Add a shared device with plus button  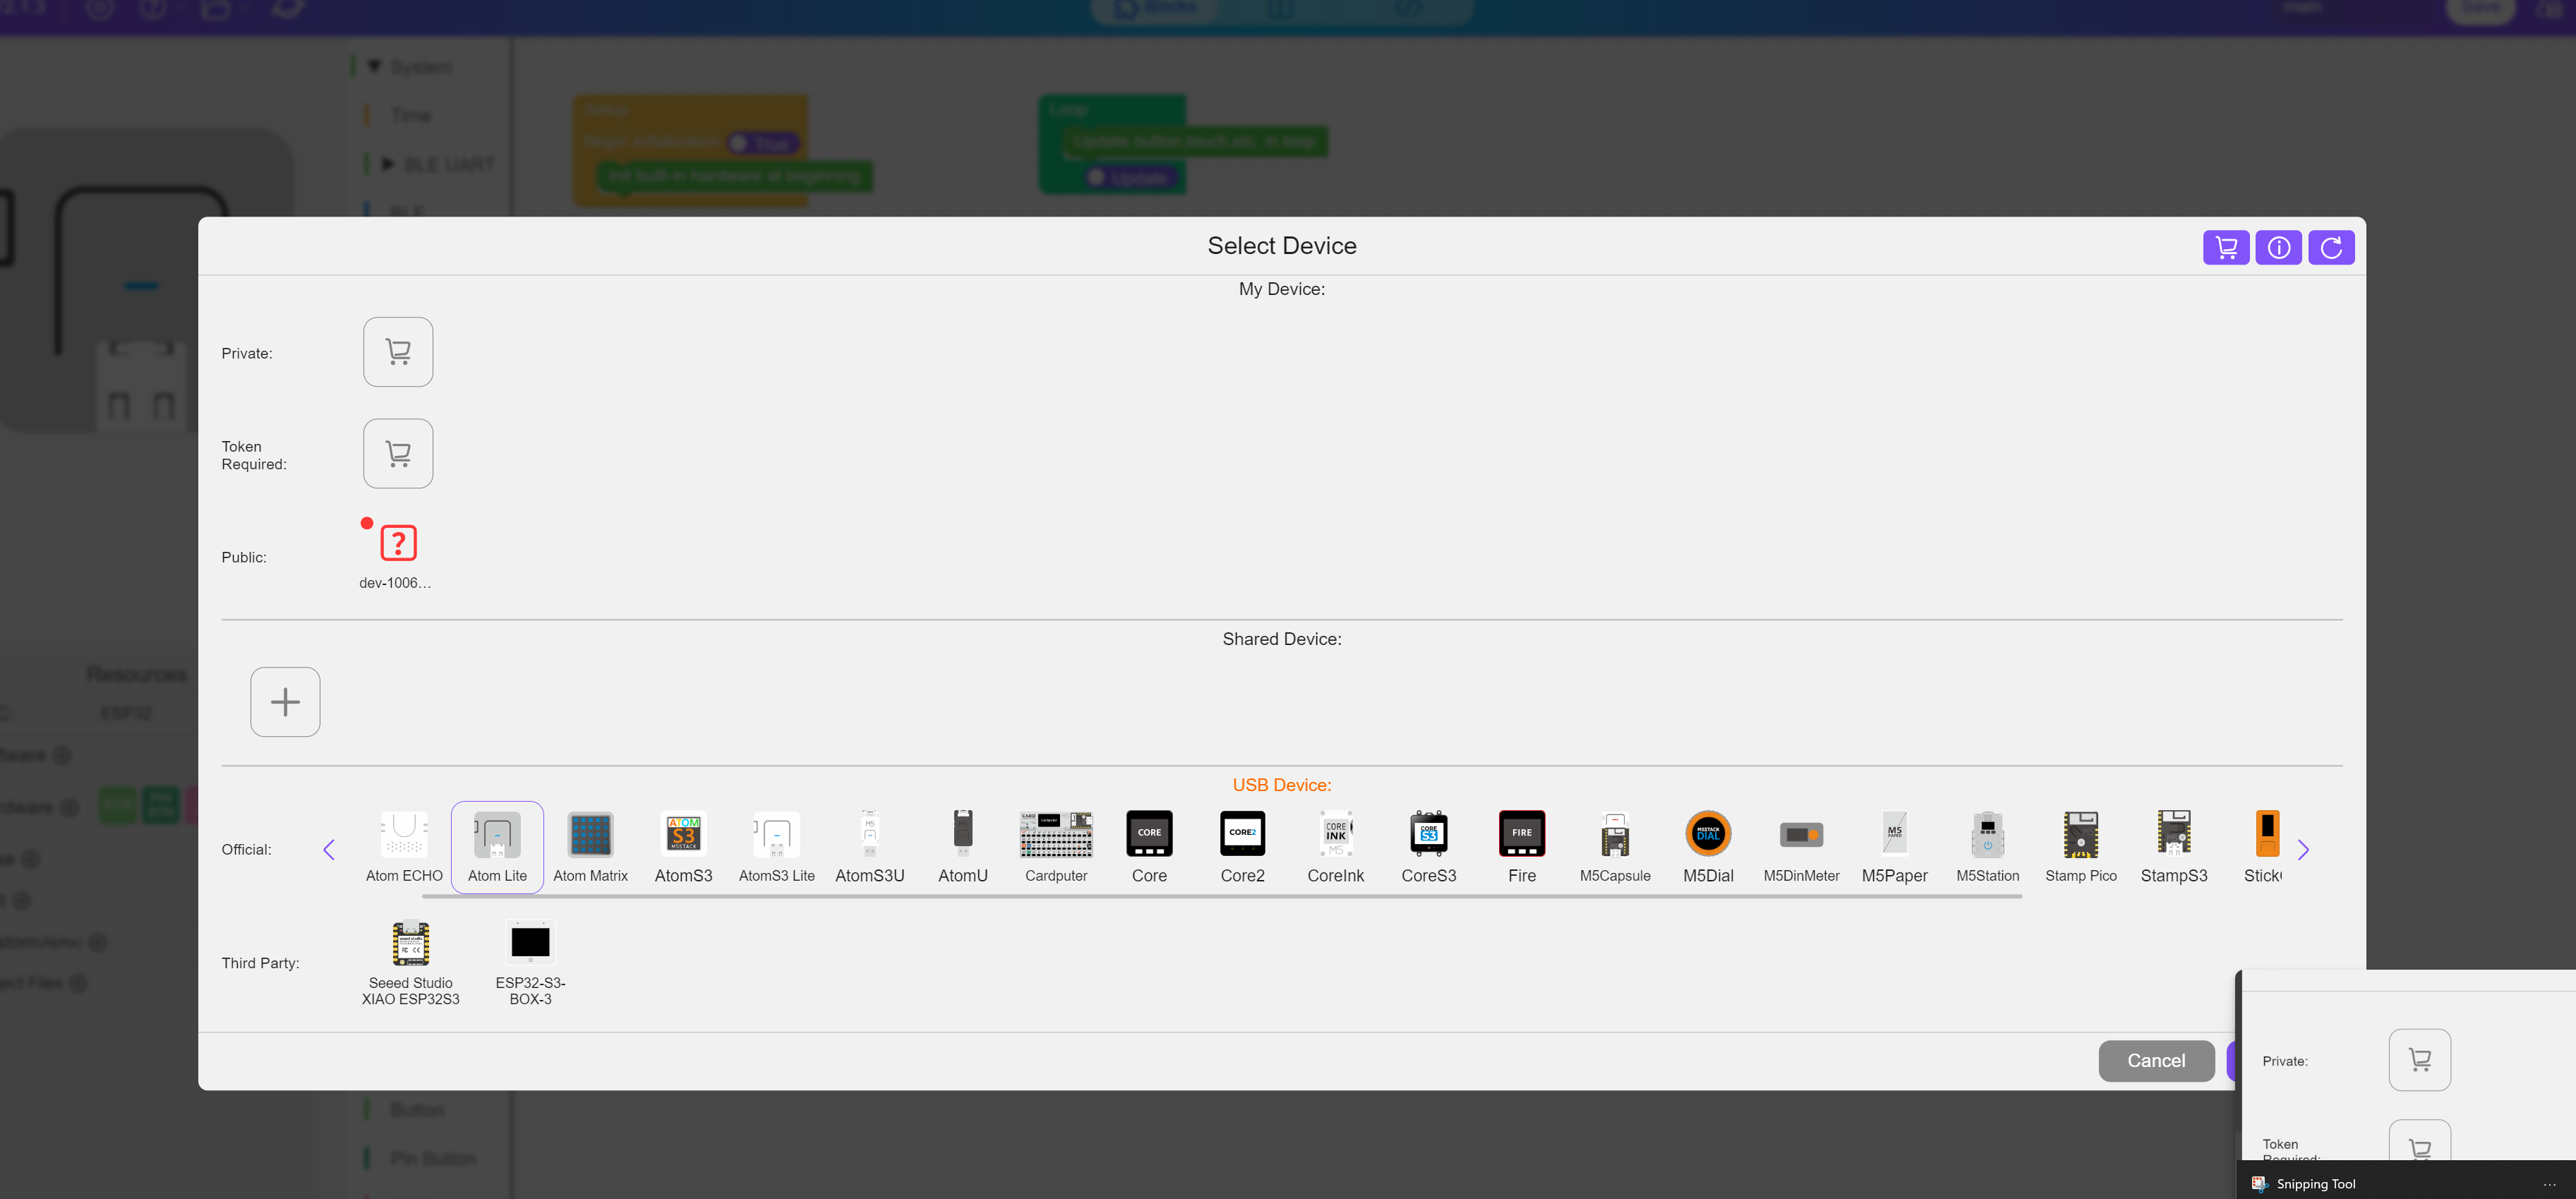[285, 702]
